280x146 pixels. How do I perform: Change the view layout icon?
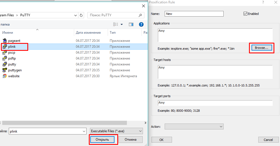pyautogui.click(x=116, y=24)
